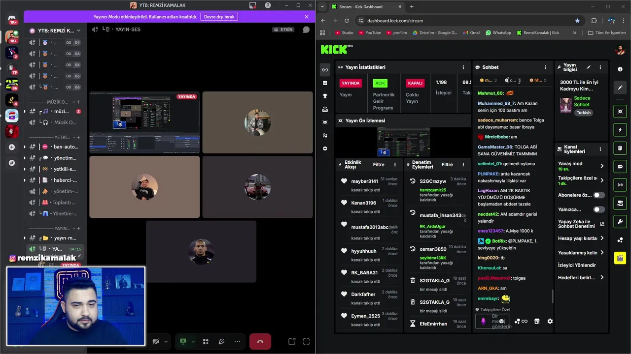Click the info icon in Kick right rail
Screen dimensions: 631x354
coord(620,69)
